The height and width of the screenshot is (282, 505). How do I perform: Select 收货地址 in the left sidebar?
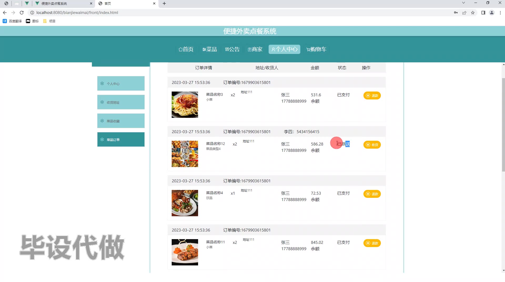(x=121, y=102)
